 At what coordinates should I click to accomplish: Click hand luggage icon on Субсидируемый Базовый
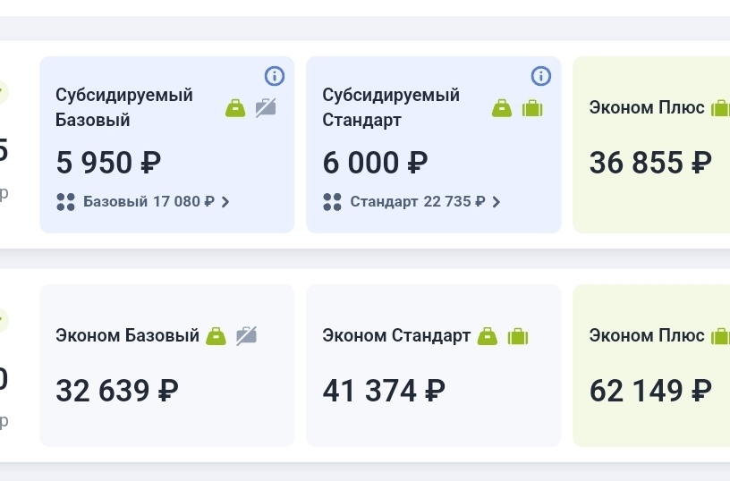tap(235, 108)
